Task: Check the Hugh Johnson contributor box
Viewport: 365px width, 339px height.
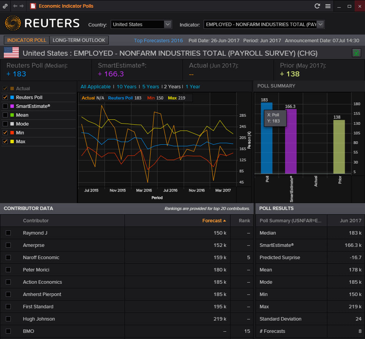Action: (x=8, y=319)
